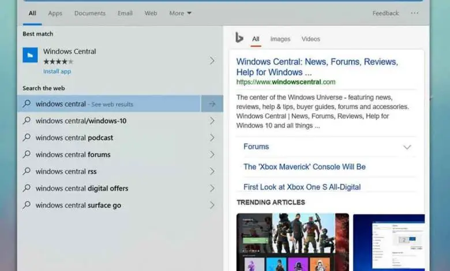Select Bing All results tab
The height and width of the screenshot is (271, 450).
coord(256,39)
